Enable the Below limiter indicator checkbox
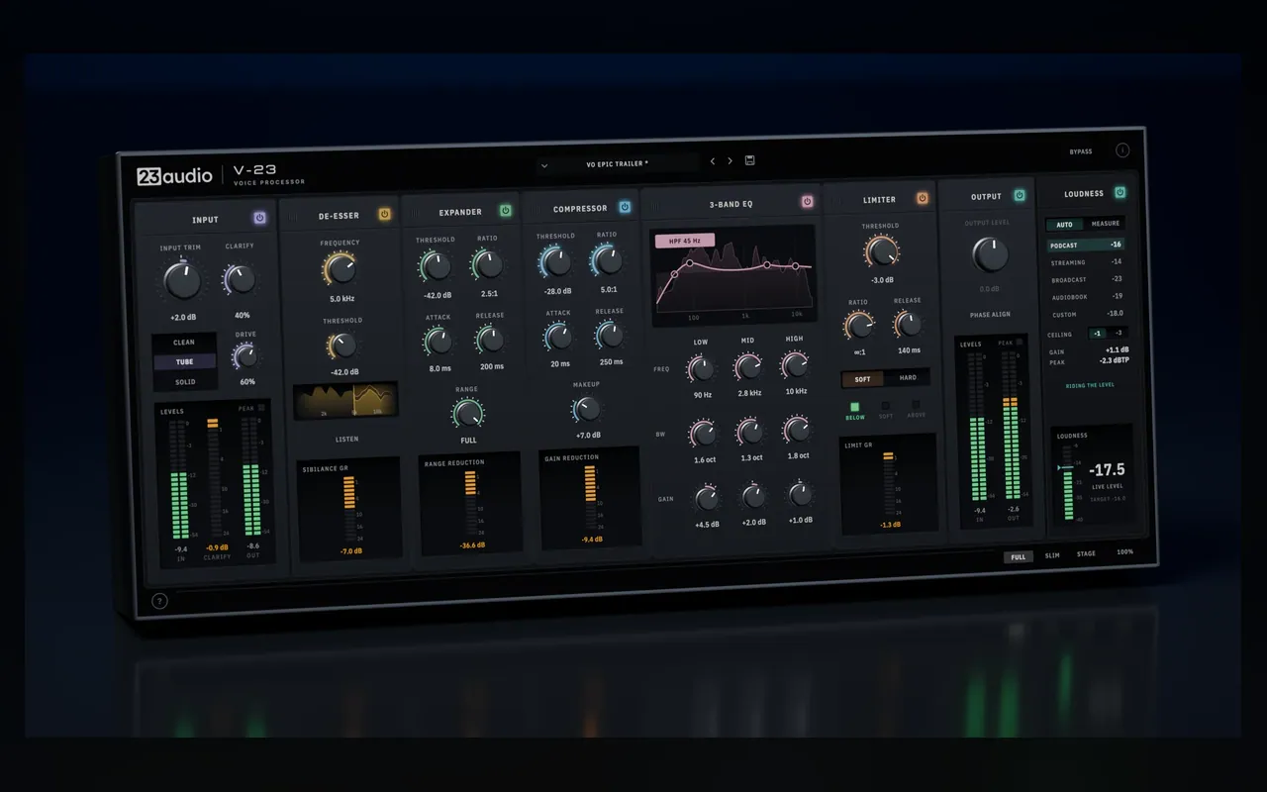Image resolution: width=1267 pixels, height=792 pixels. tap(855, 406)
